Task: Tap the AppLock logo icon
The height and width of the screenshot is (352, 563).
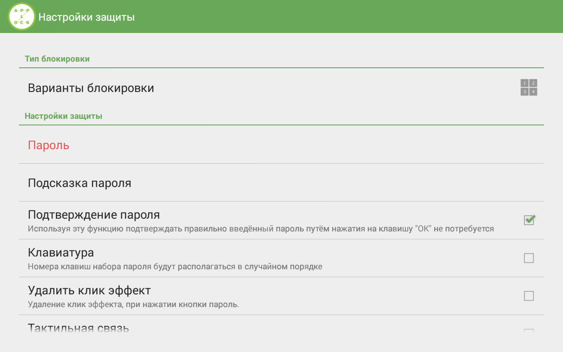Action: (22, 17)
